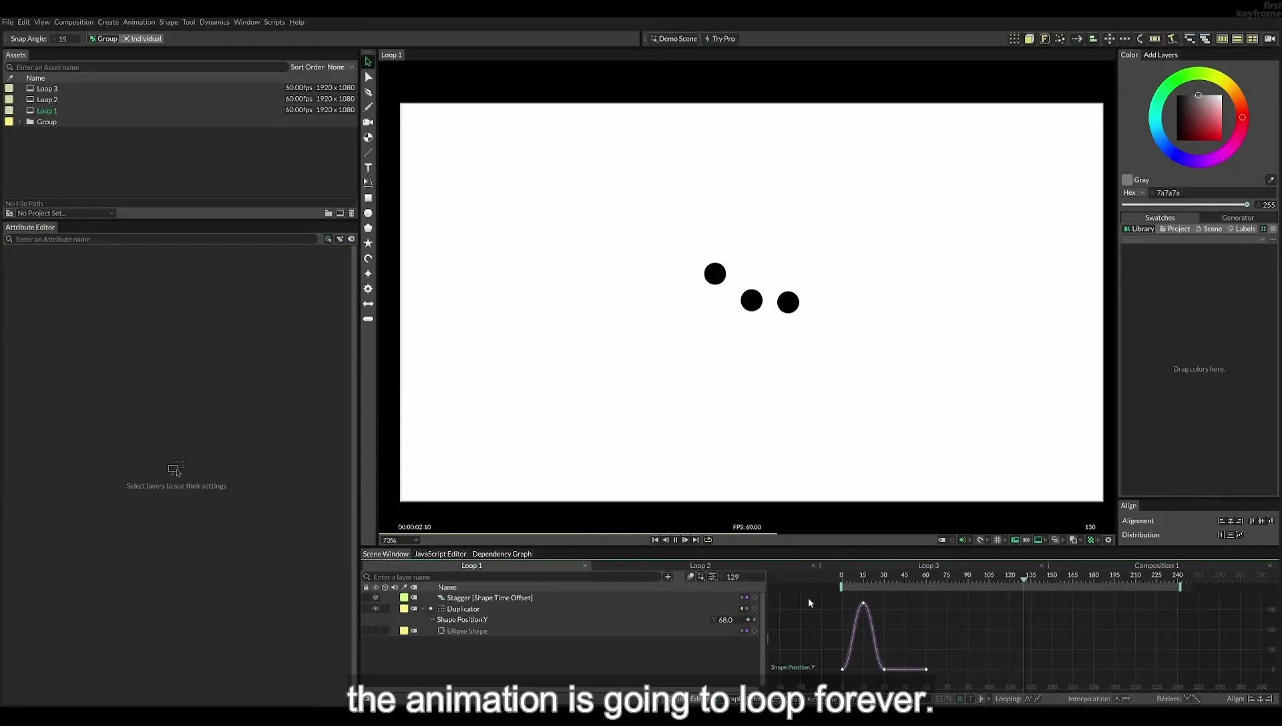1282x726 pixels.
Task: Click the Try Pro button
Action: pos(720,39)
